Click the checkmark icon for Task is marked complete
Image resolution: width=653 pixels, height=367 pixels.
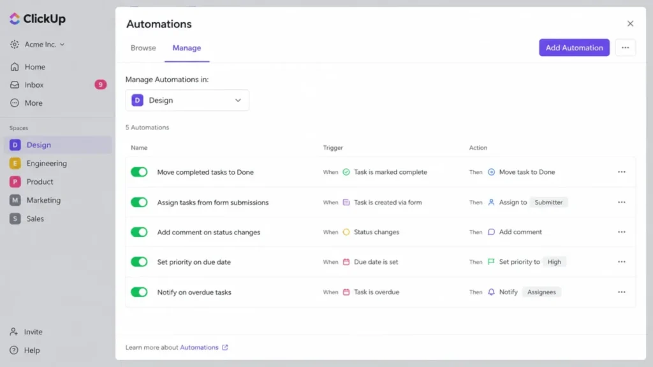(346, 172)
